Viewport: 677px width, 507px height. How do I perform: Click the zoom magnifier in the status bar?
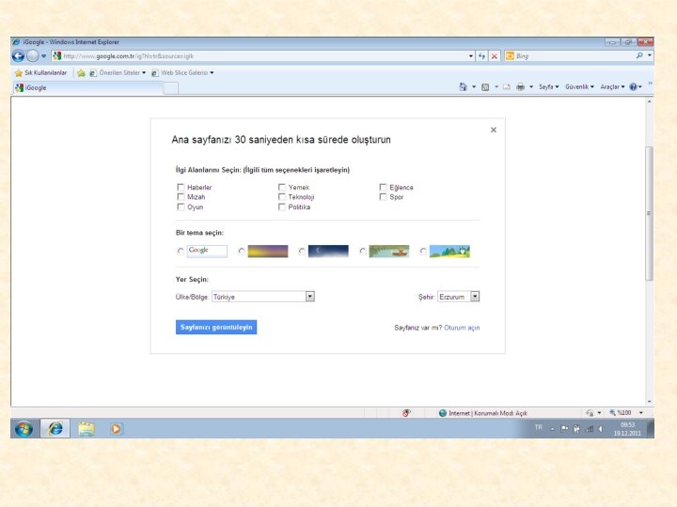tap(612, 412)
